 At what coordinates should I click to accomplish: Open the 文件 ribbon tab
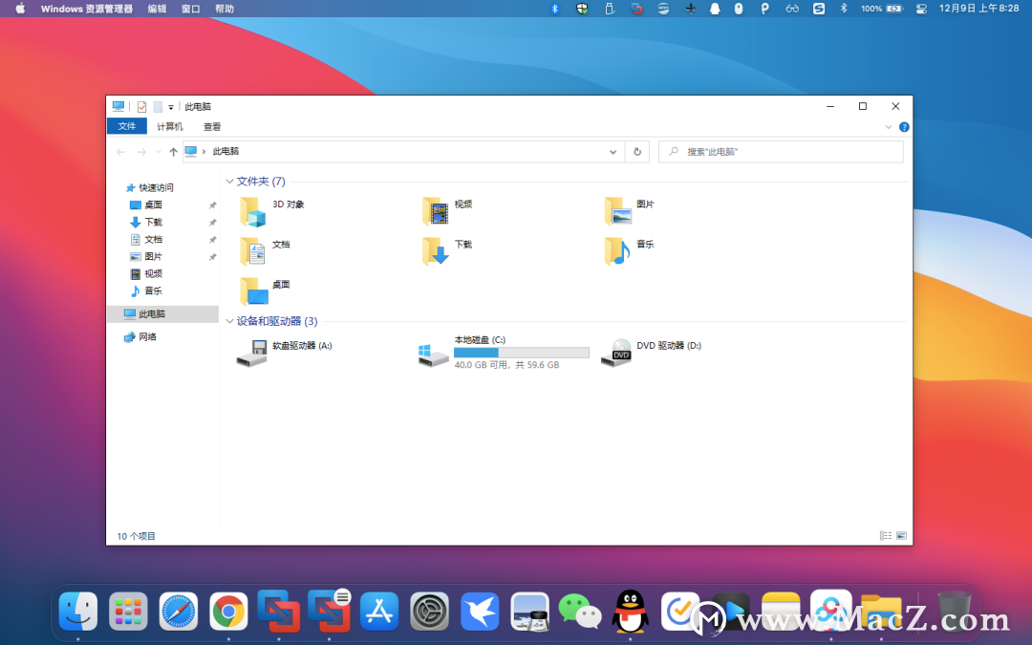127,126
